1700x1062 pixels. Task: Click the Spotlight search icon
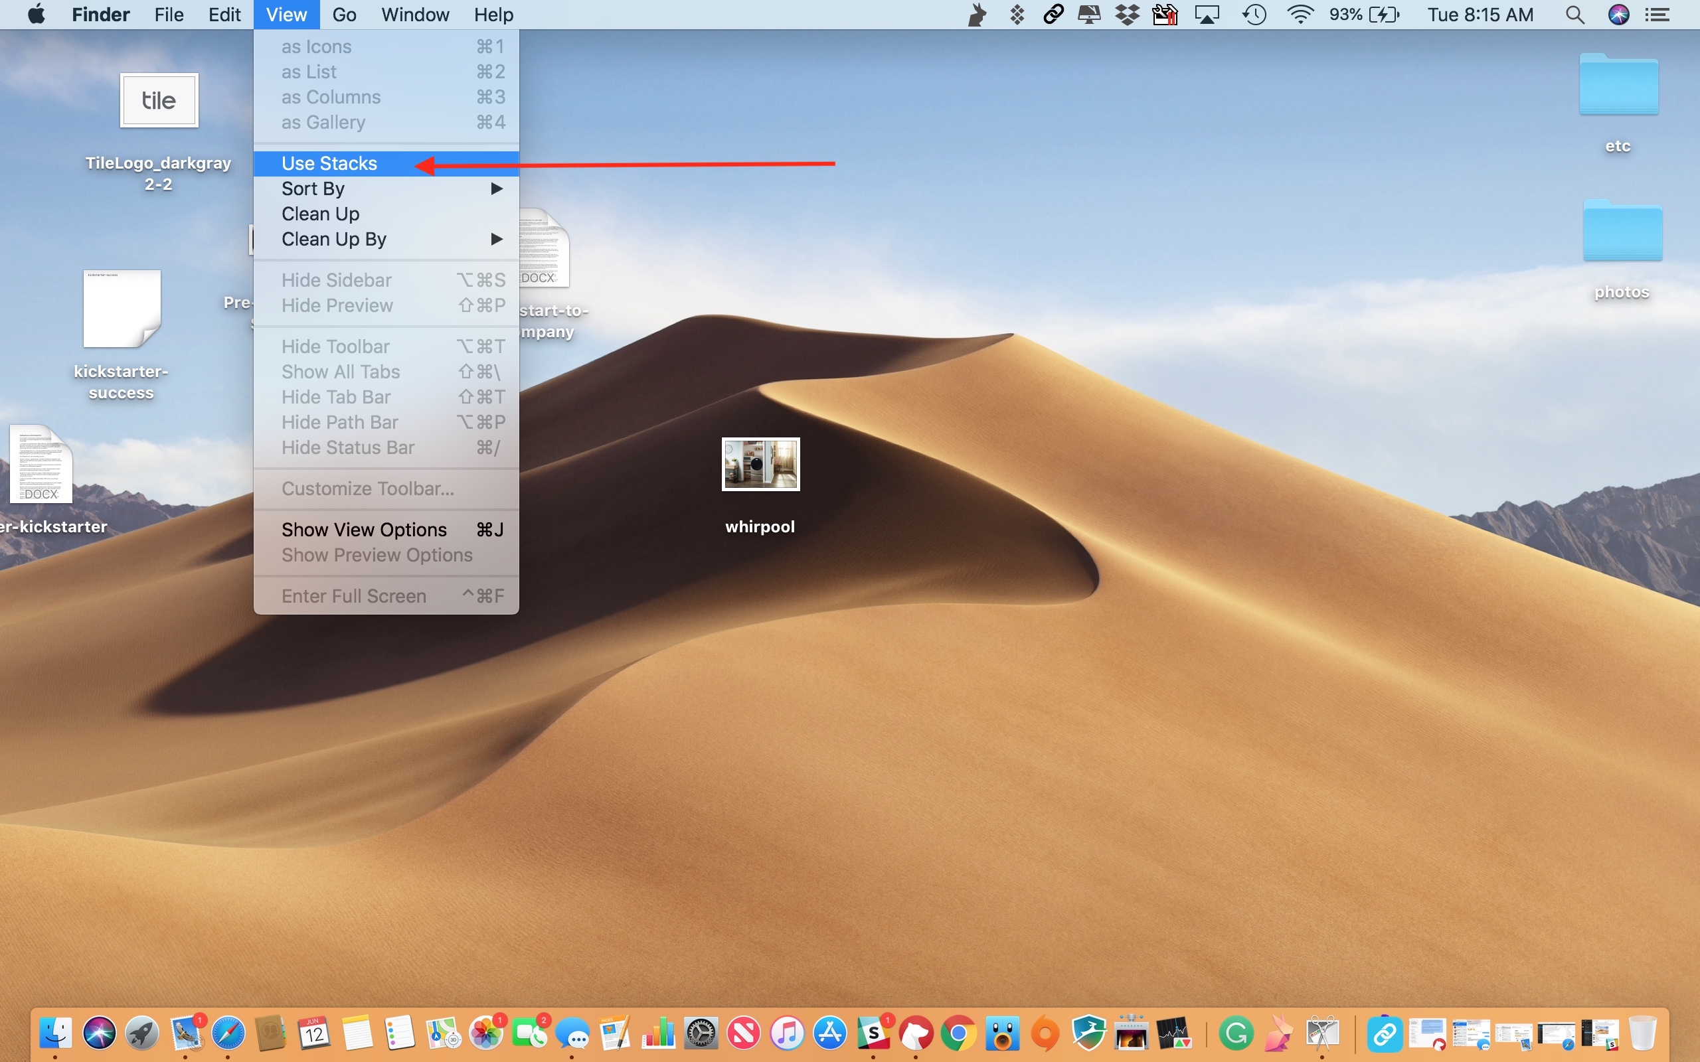point(1574,15)
